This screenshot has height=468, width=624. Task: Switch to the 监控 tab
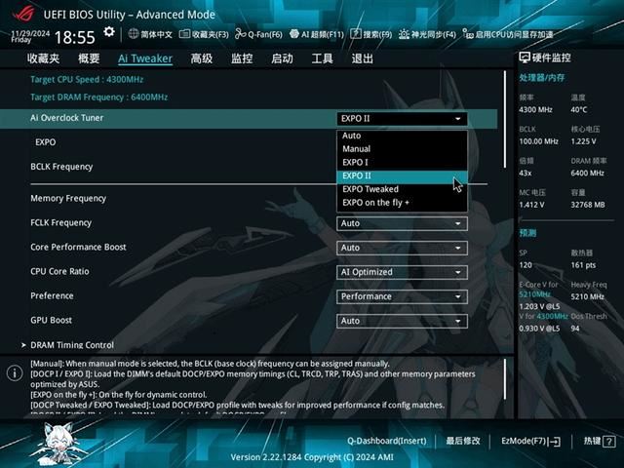pyautogui.click(x=242, y=58)
